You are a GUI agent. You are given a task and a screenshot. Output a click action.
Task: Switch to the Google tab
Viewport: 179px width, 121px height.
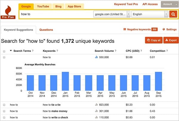(26, 6)
